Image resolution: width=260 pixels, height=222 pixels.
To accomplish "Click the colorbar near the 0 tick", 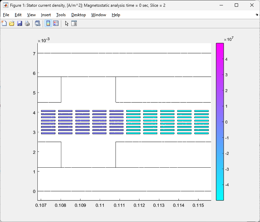I will pos(220,122).
